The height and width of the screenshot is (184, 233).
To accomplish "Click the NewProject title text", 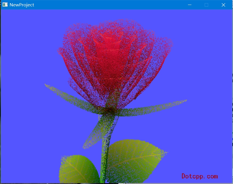I will 22,5.
